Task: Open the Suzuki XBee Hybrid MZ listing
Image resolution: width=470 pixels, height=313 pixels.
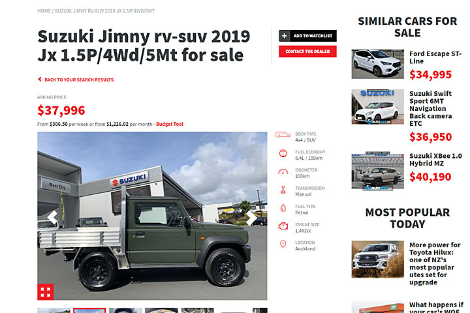Action: coord(435,160)
